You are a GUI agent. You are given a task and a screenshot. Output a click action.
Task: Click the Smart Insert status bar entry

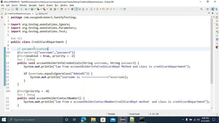click(134, 114)
